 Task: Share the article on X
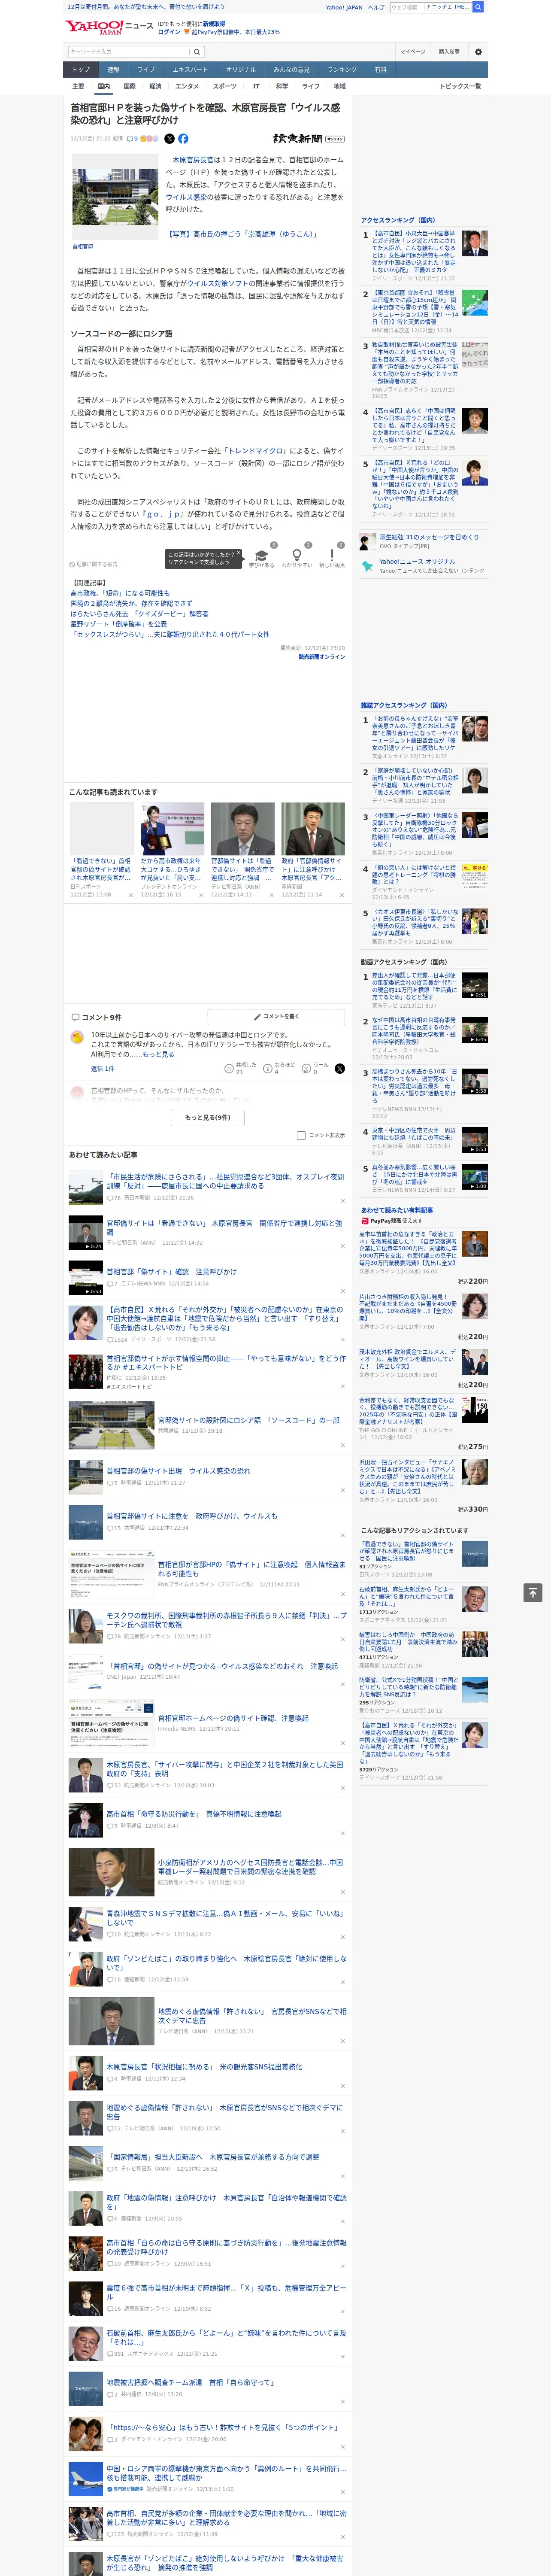point(169,139)
